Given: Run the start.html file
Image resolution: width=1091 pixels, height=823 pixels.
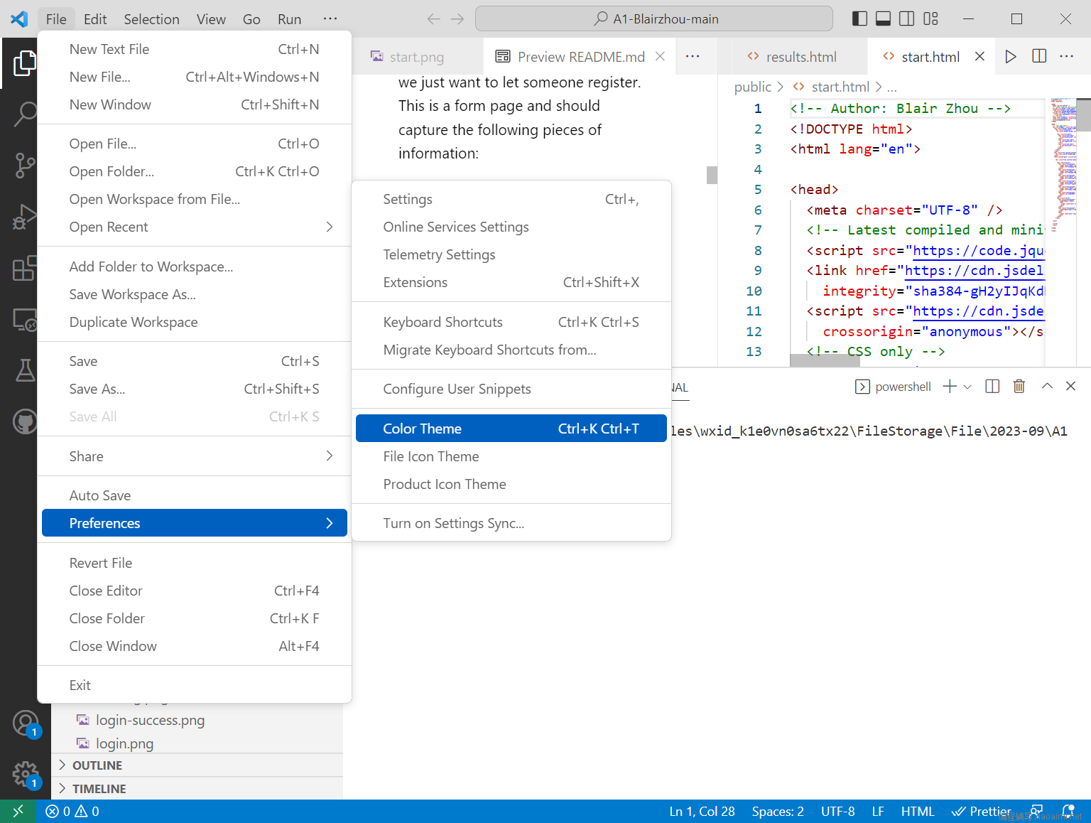Looking at the screenshot, I should pos(1010,56).
